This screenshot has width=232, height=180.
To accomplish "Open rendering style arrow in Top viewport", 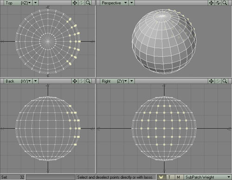I will 35,3.
